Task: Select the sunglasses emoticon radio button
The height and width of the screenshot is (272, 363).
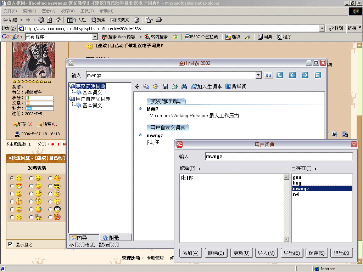Action: pyautogui.click(x=51, y=186)
